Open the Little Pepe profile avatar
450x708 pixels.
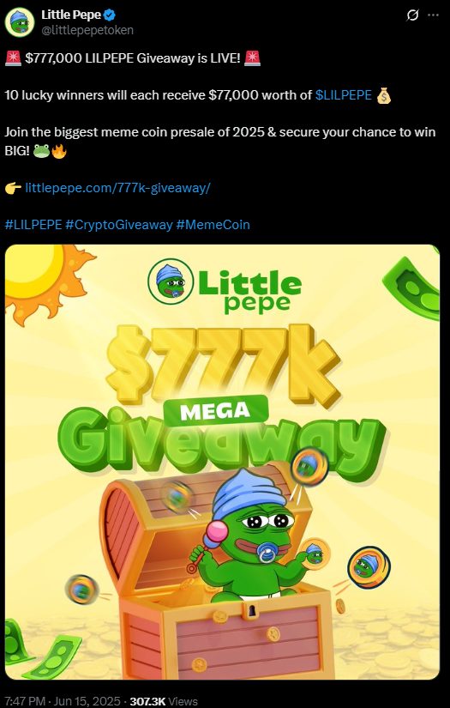click(20, 22)
